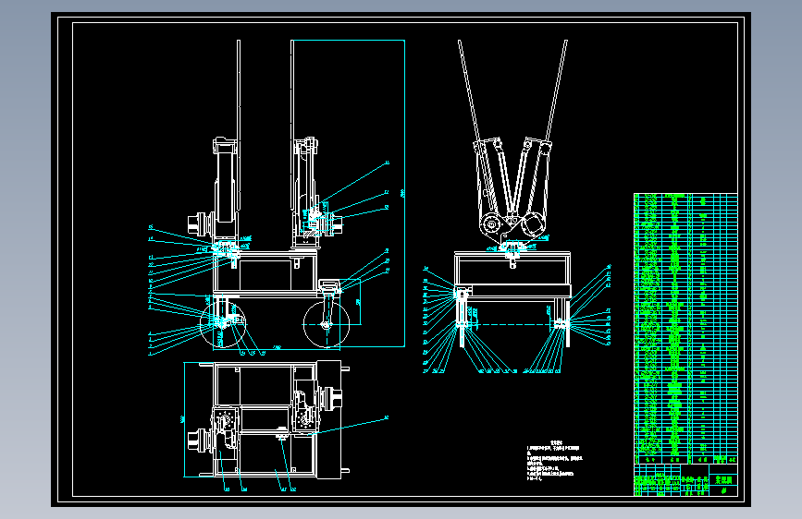Screen dimensions: 802x519
Task: Click the cyan wheelbase dimension below side view
Action: (x=277, y=348)
